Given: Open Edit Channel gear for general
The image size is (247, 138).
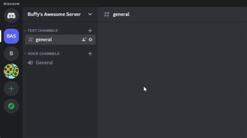Looking at the screenshot, I should [x=91, y=40].
